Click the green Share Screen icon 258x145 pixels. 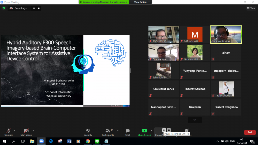pos(144,131)
